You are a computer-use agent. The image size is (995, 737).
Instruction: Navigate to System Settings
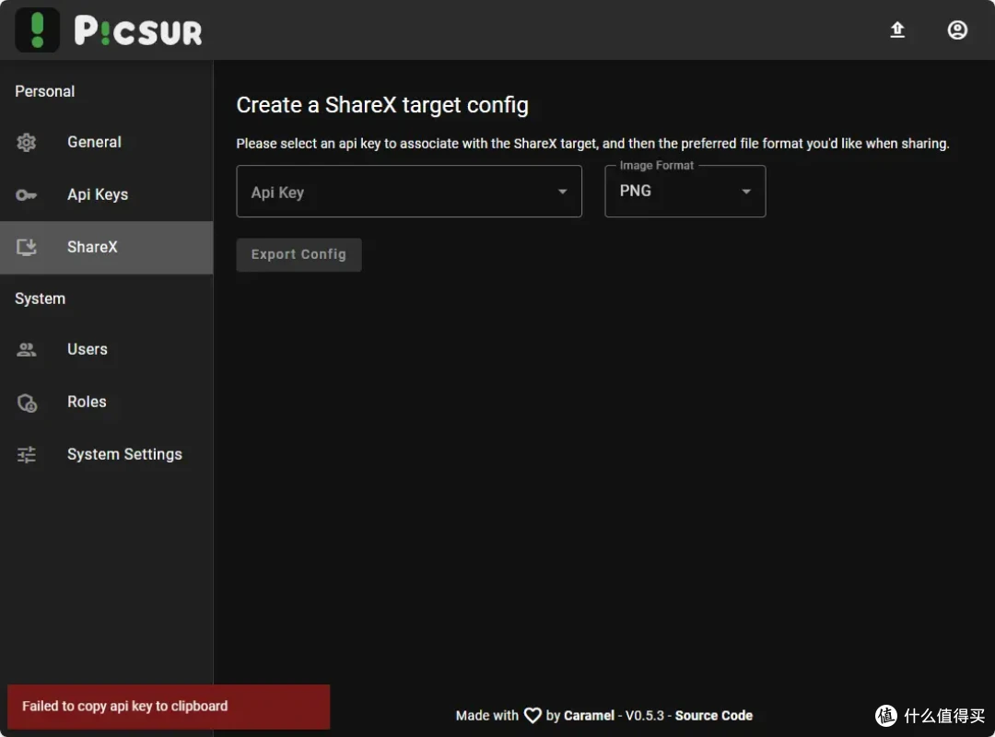tap(107, 454)
